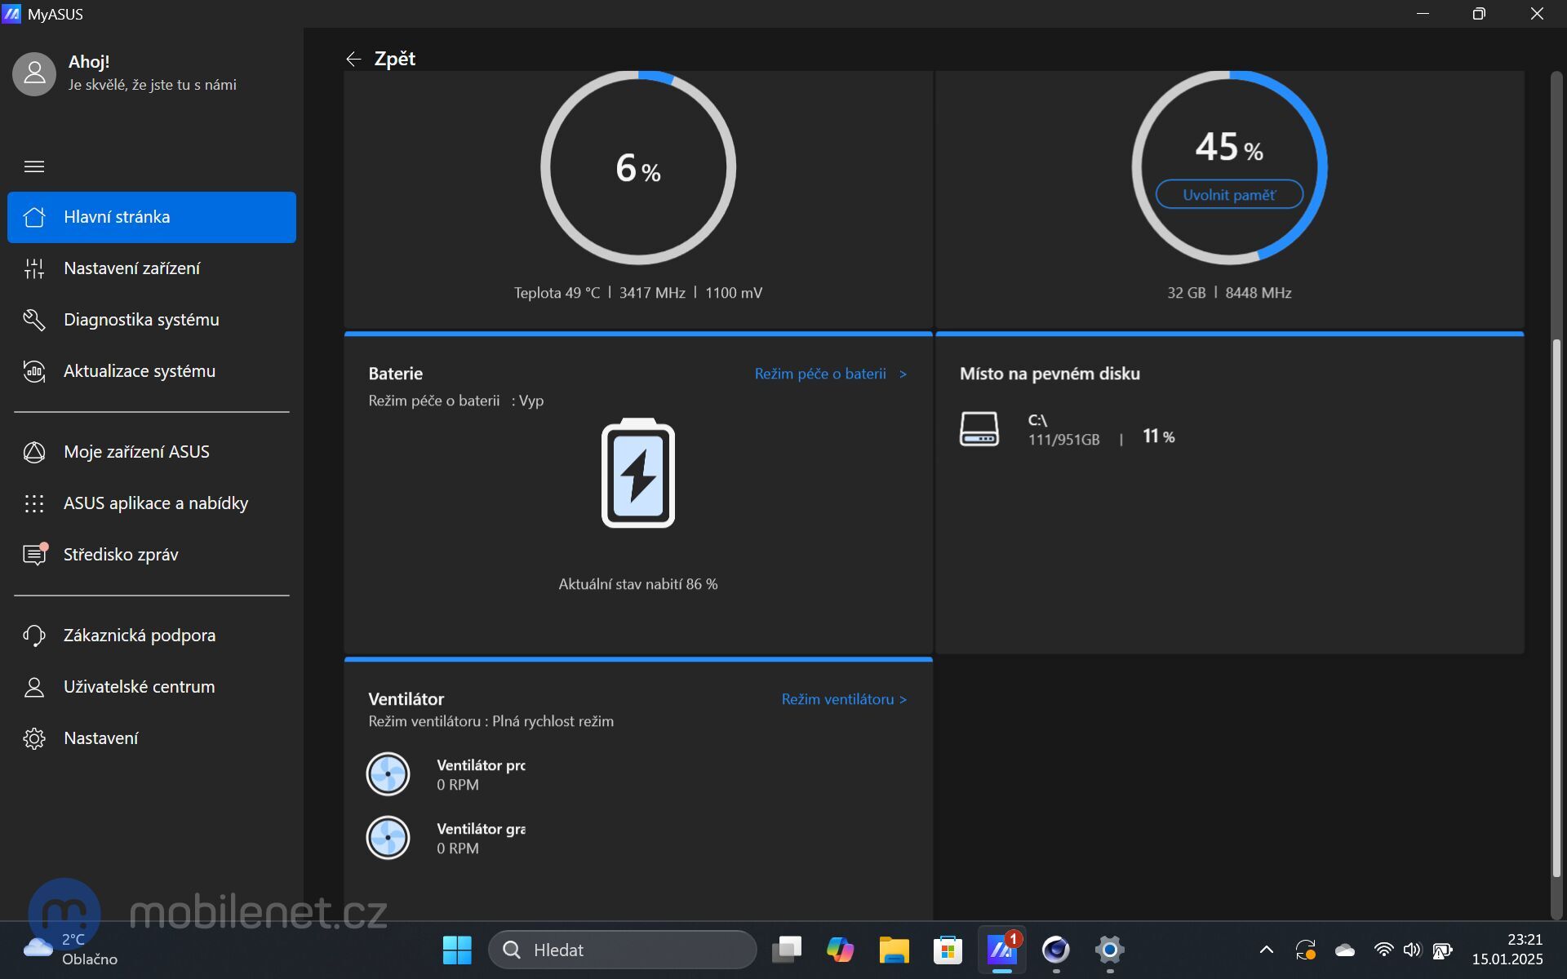Open Středisko zpráv with notification badge
Screen dimensions: 1567x979
coord(34,554)
